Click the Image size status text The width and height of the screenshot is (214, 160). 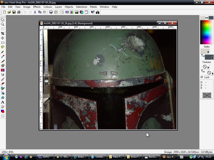pyautogui.click(x=189, y=152)
